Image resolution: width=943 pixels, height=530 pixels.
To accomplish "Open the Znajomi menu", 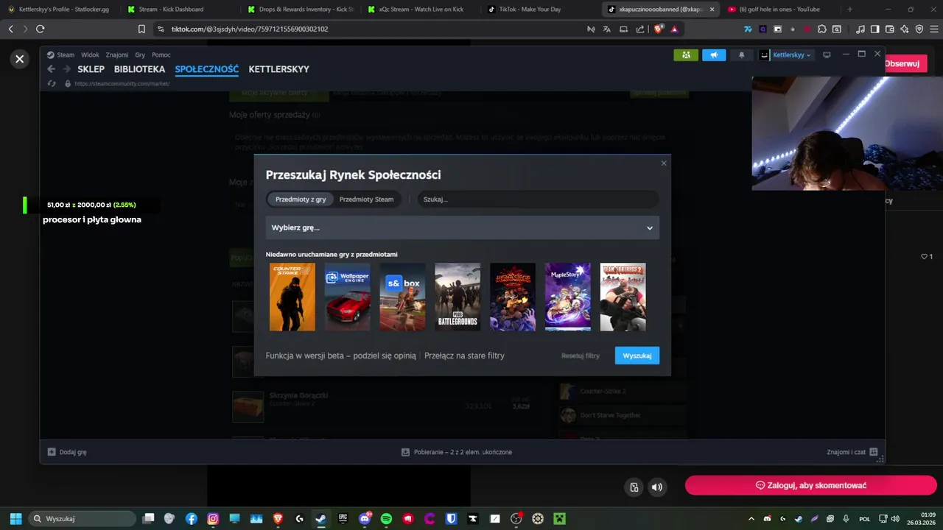I will 116,54.
